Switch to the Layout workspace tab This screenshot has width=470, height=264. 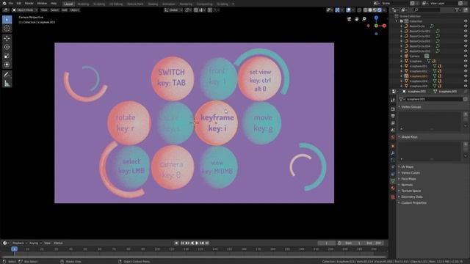[68, 4]
